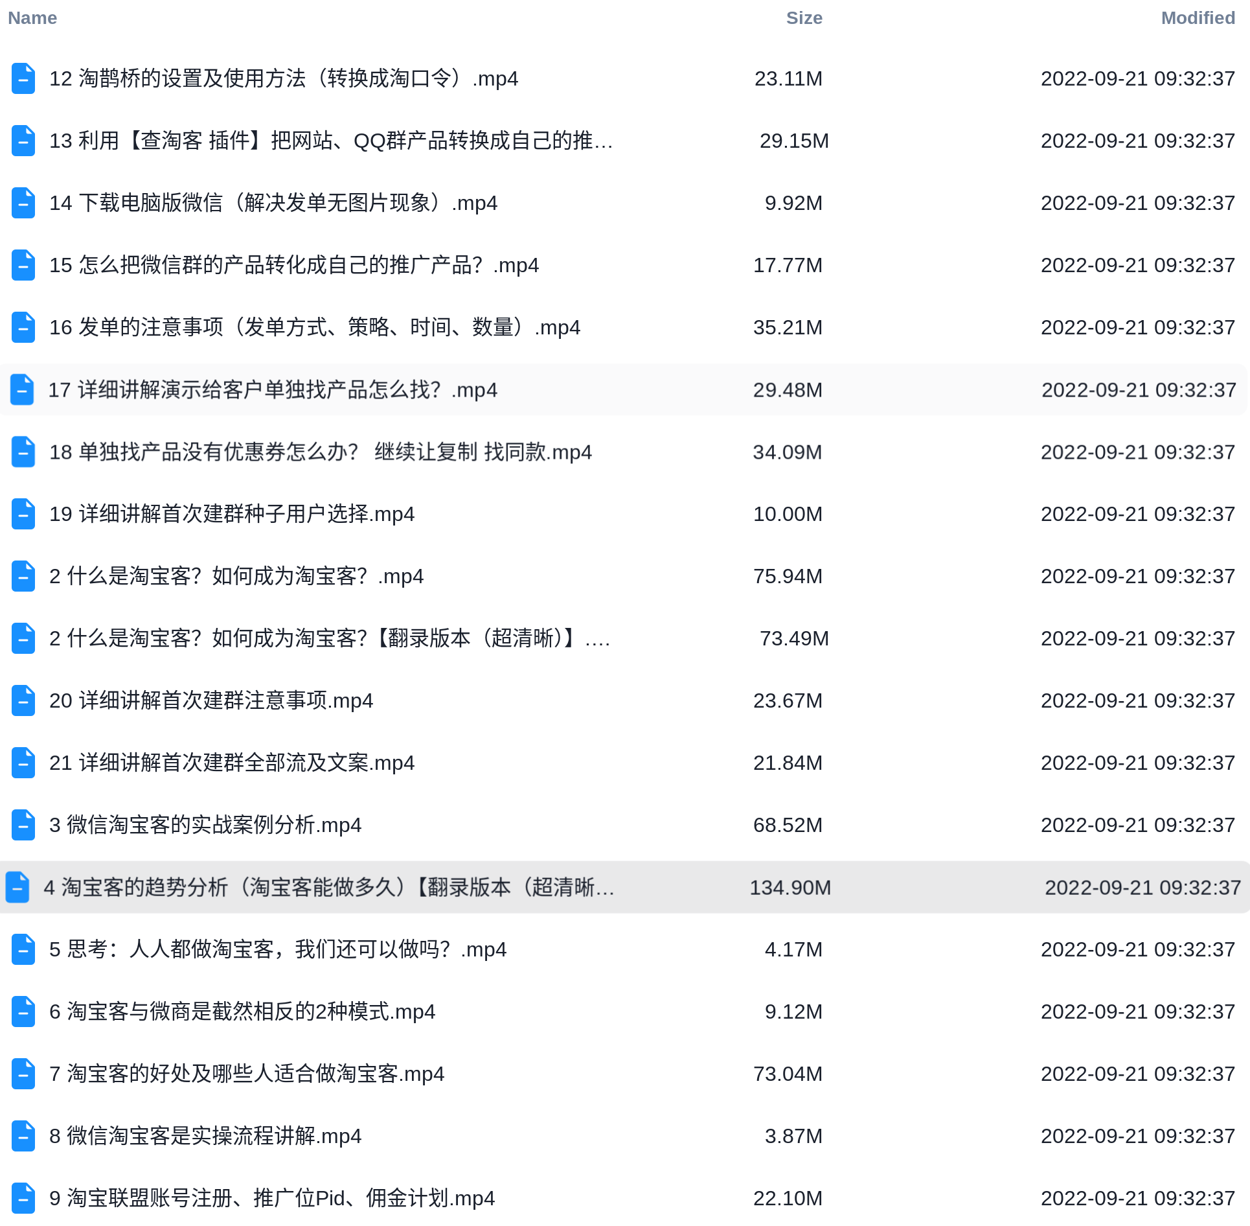Screen dimensions: 1250x1226
Task: Open '18 单独找产品没有优惠券怎么办？' file
Action: (321, 452)
